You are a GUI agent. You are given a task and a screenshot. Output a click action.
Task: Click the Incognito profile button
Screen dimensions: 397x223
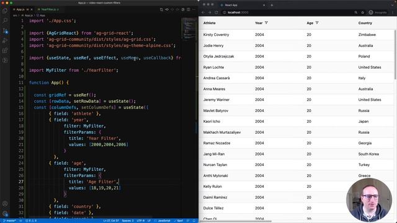[x=378, y=12]
